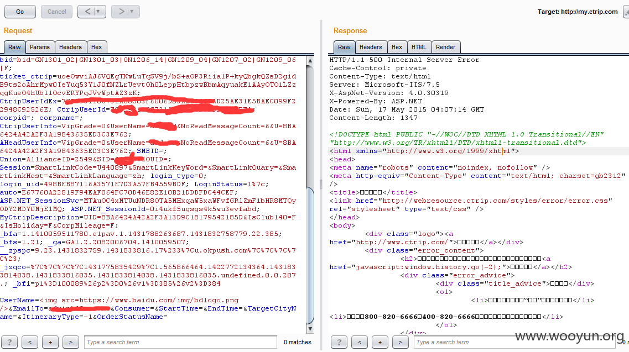
Task: Open the Request Hex tab
Action: pyautogui.click(x=96, y=47)
